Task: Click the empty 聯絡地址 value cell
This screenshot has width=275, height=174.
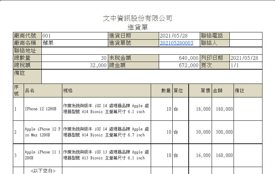Action: point(151,51)
